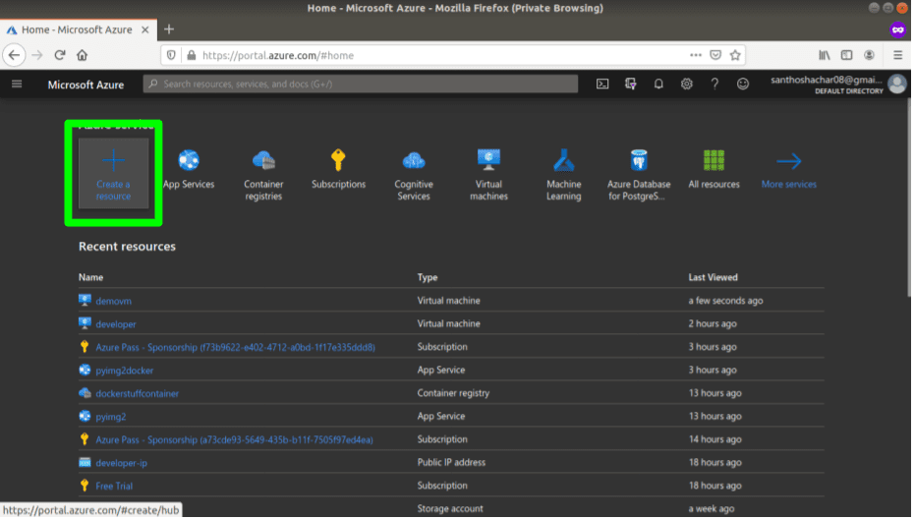This screenshot has width=915, height=519.
Task: Show site tracking protection shield
Action: (x=172, y=55)
